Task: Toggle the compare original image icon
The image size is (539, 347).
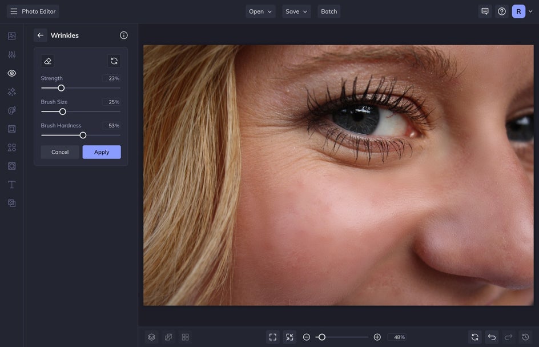Action: click(168, 337)
